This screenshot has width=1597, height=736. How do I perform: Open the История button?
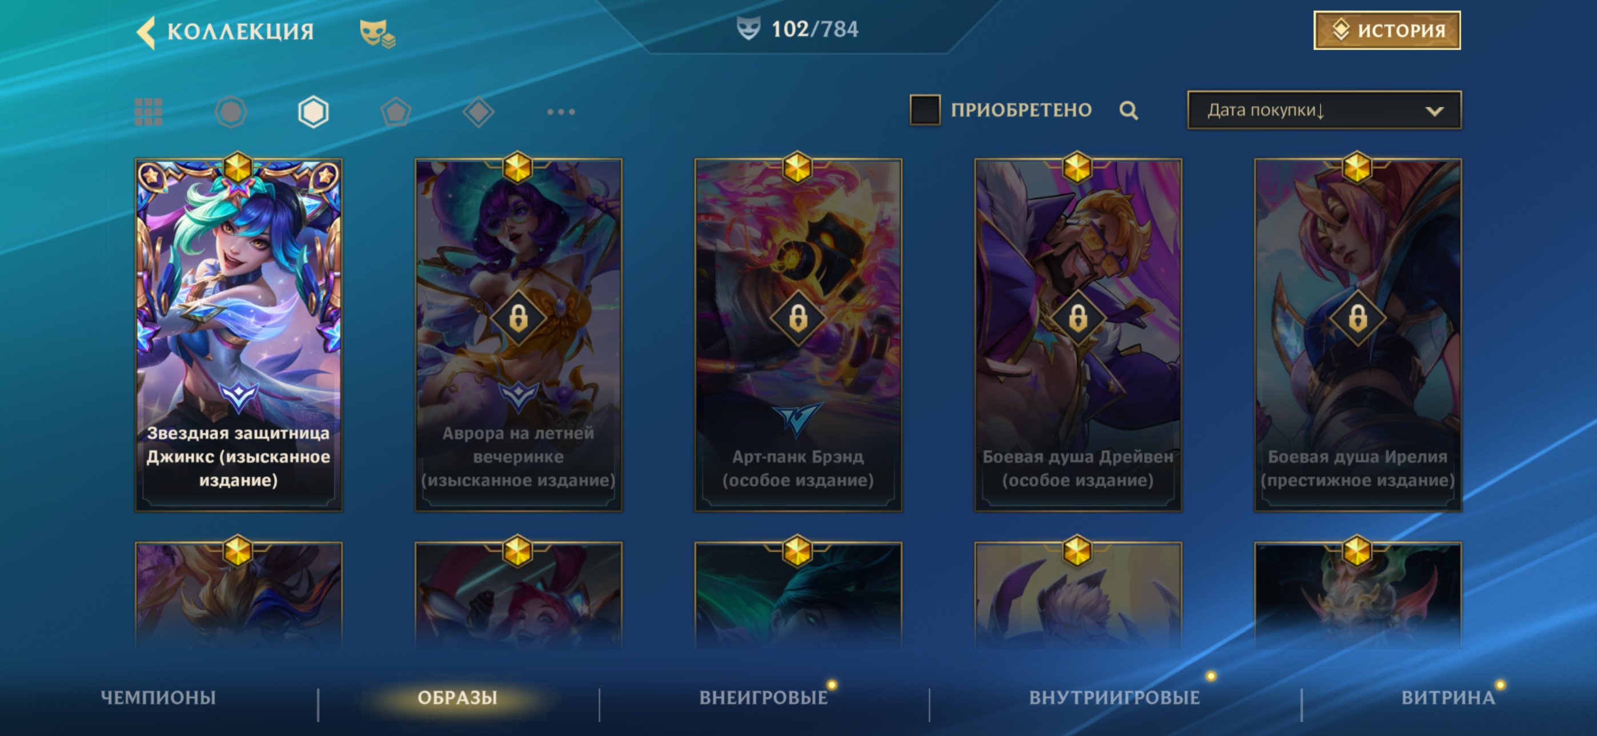coord(1387,30)
